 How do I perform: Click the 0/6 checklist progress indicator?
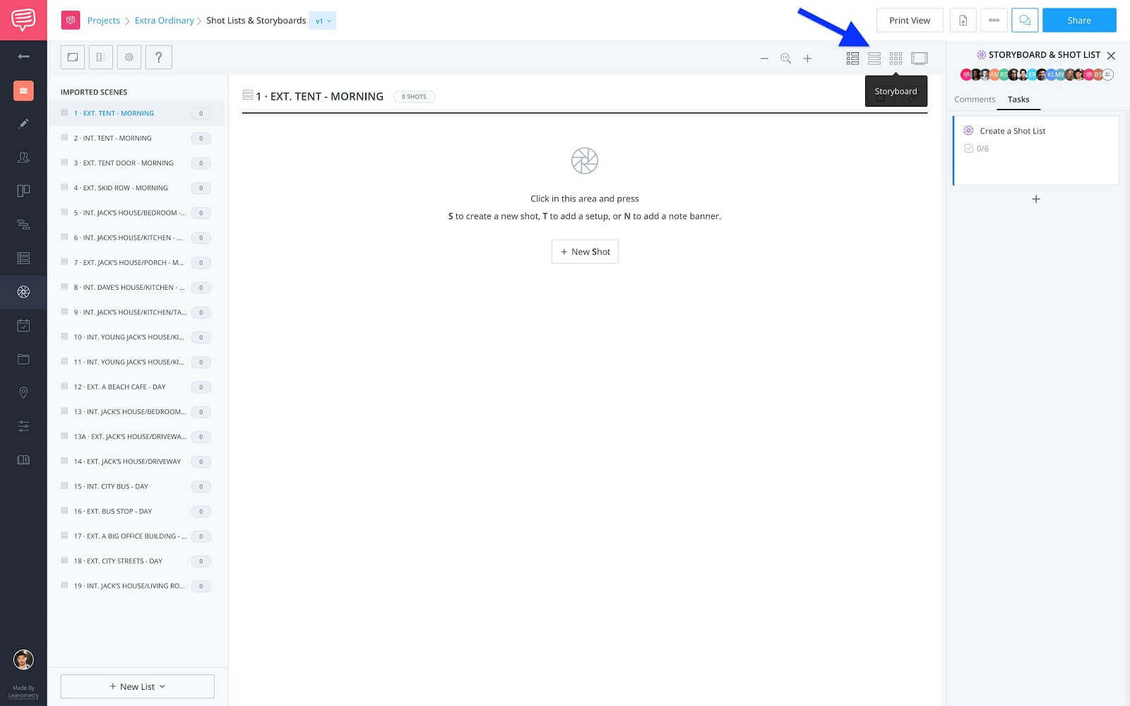coord(977,148)
